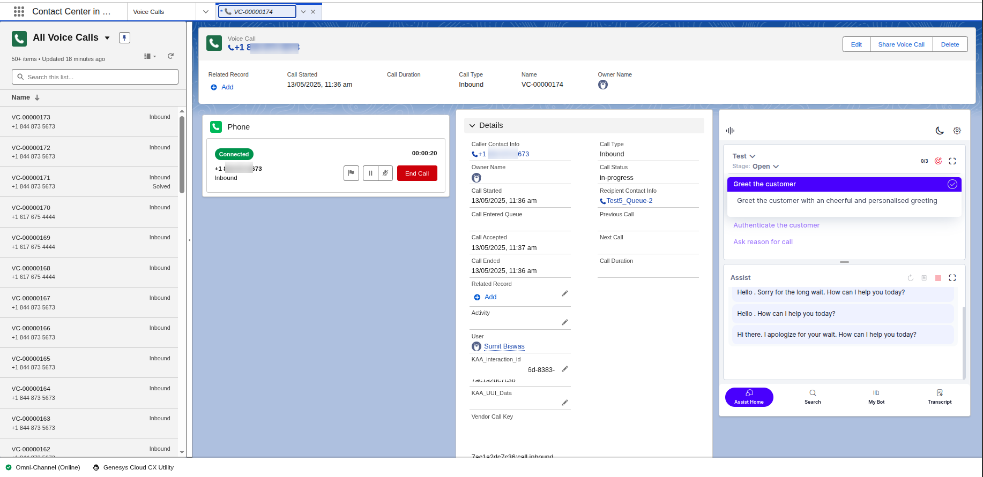Open the All Voice Calls list view dropdown
This screenshot has width=983, height=477.
click(x=107, y=38)
